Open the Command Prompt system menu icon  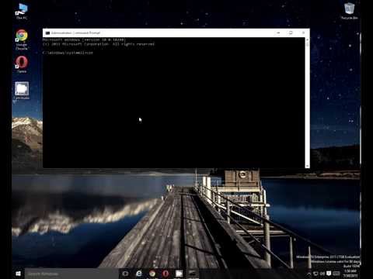coord(47,33)
